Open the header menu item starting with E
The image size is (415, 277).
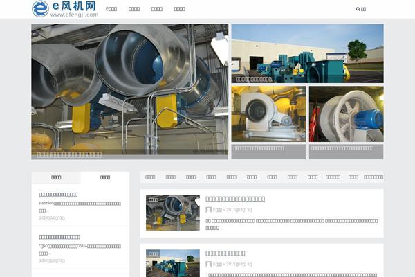click(111, 9)
